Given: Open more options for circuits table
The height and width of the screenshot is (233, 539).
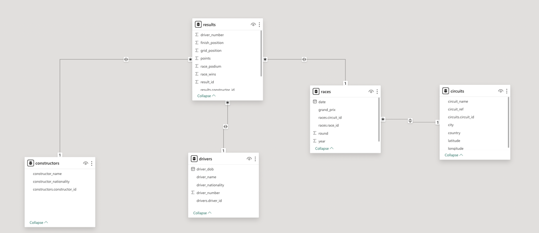Looking at the screenshot, I should coord(507,91).
